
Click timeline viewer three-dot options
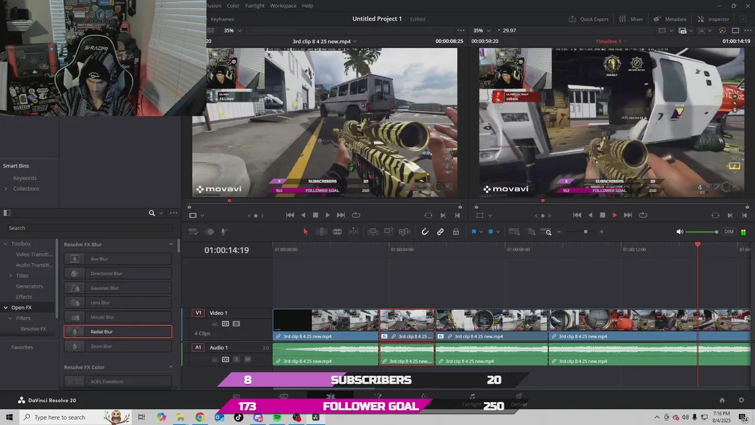tap(747, 30)
